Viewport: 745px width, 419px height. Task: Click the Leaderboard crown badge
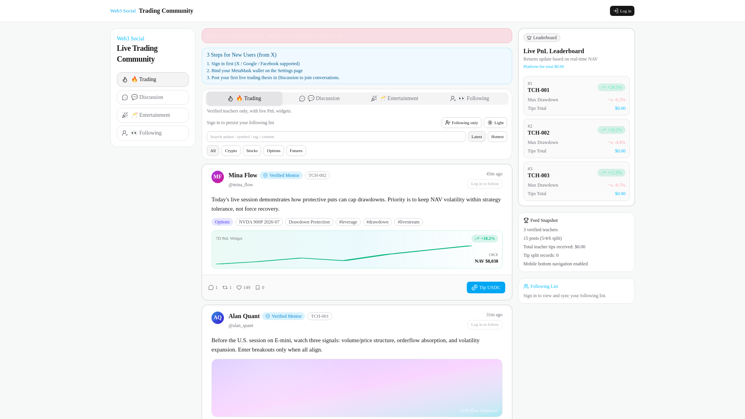tap(542, 38)
